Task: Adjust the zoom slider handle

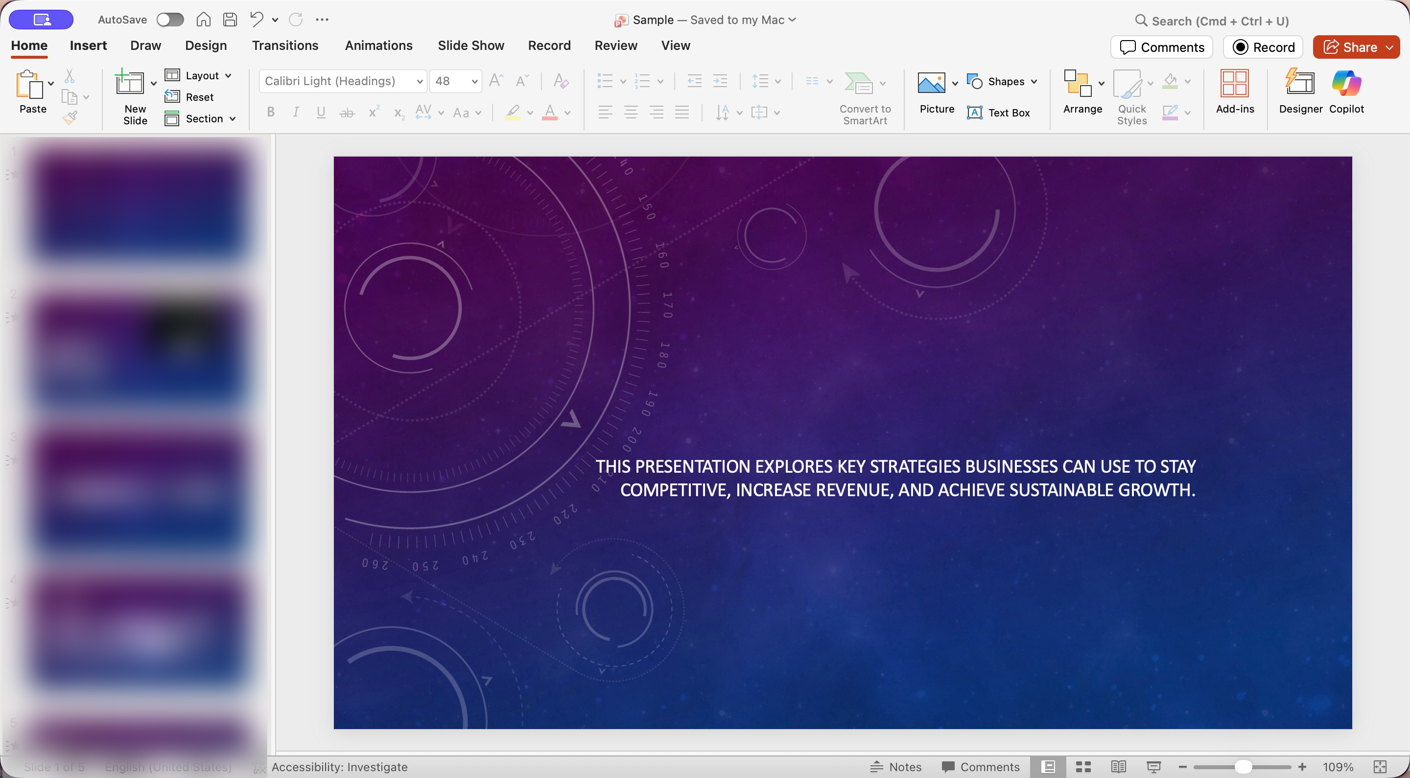Action: coord(1243,767)
